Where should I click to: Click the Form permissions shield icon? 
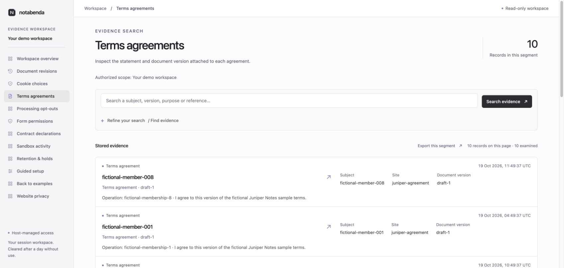click(x=10, y=121)
